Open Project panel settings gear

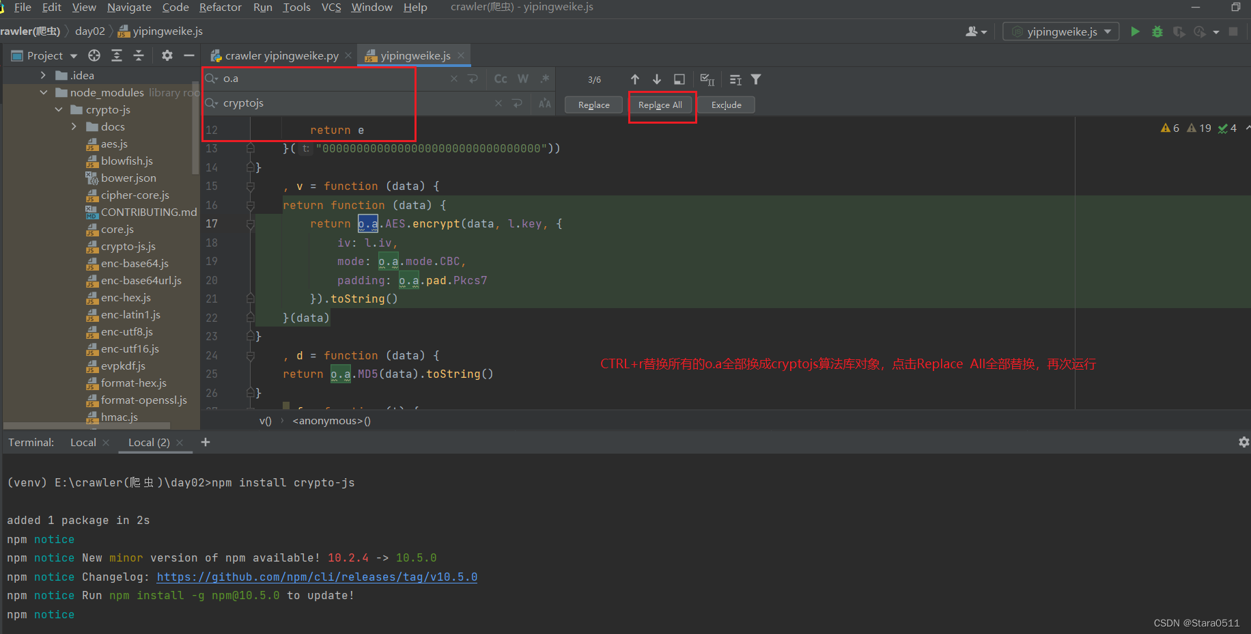pyautogui.click(x=167, y=55)
